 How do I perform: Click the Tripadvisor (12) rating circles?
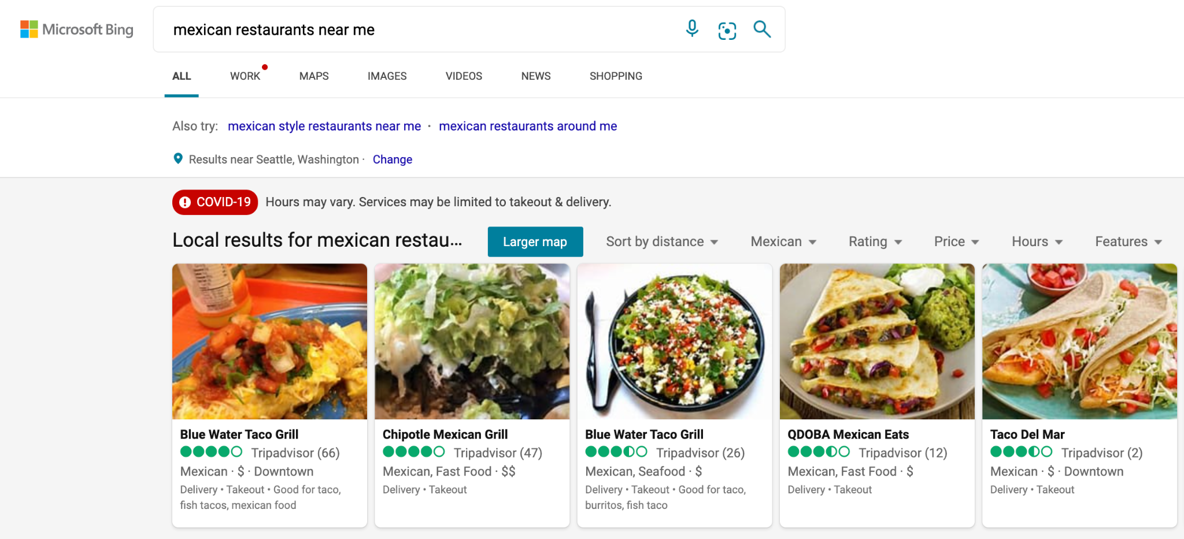click(819, 452)
